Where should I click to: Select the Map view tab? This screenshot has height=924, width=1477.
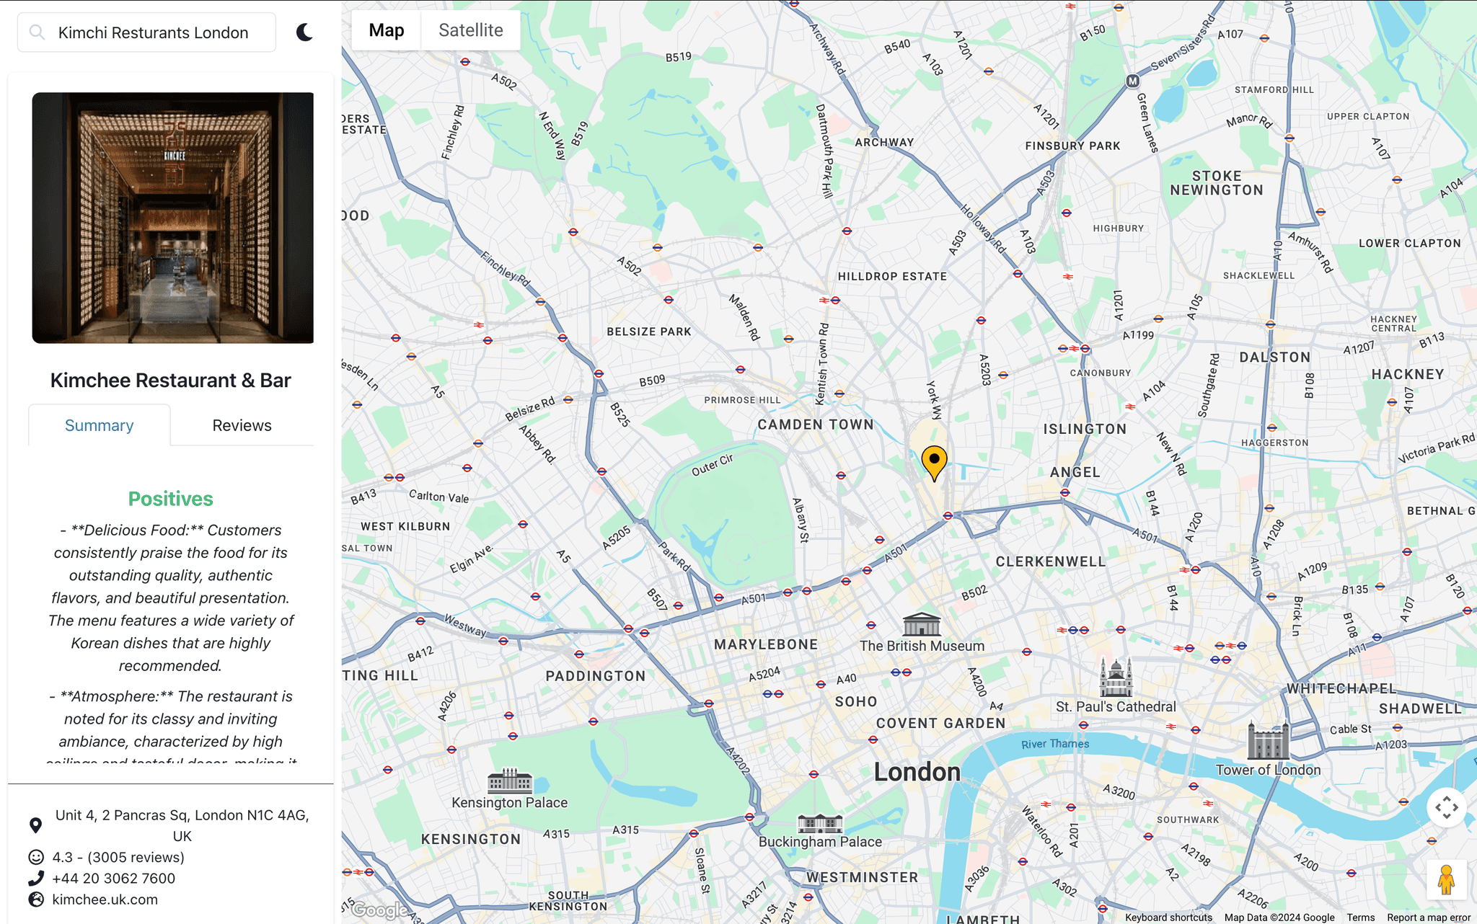[387, 30]
